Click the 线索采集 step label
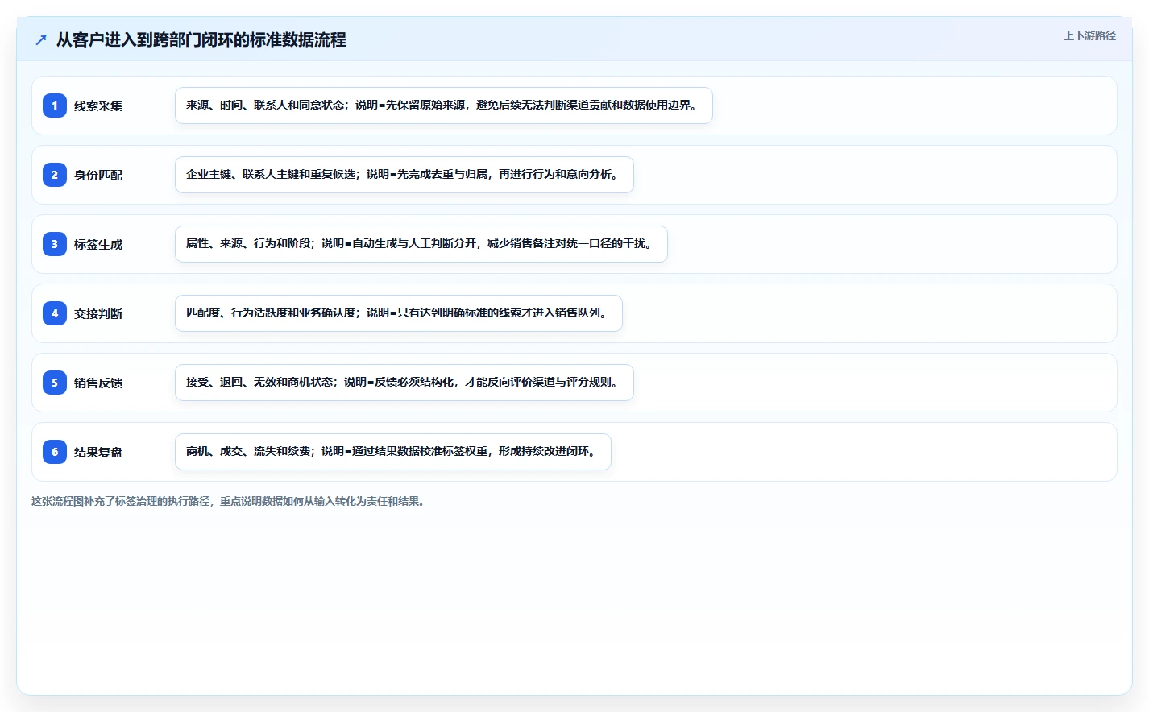Image resolution: width=1149 pixels, height=712 pixels. pos(98,106)
